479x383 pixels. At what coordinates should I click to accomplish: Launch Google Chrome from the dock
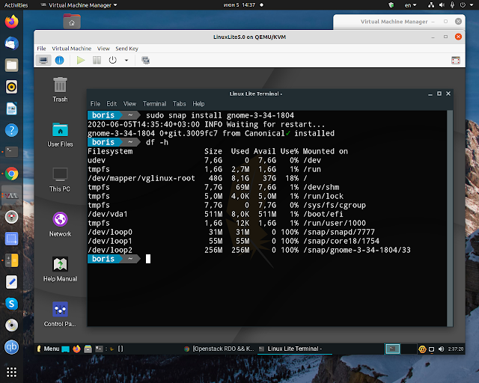12,174
